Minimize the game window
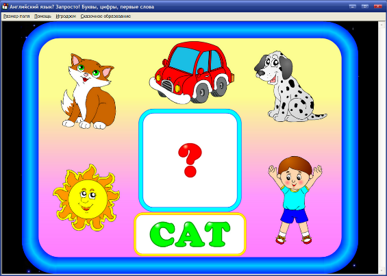Screen dimensions: 387x276 click(353, 6)
